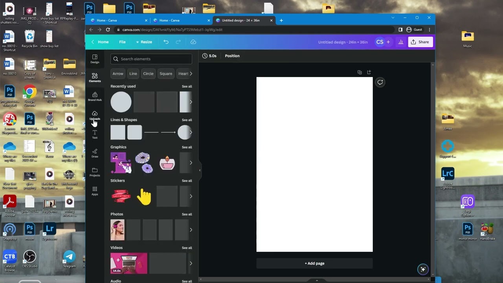Add the grey circle from Recently used
503x283 pixels.
[121, 102]
